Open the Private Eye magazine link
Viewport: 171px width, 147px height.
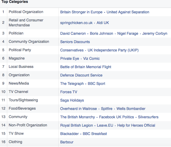[x=70, y=58]
